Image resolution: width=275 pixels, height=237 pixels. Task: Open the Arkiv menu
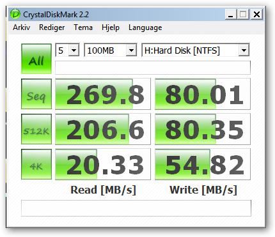22,27
